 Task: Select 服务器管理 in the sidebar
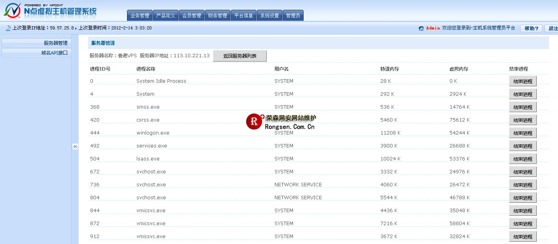point(37,43)
